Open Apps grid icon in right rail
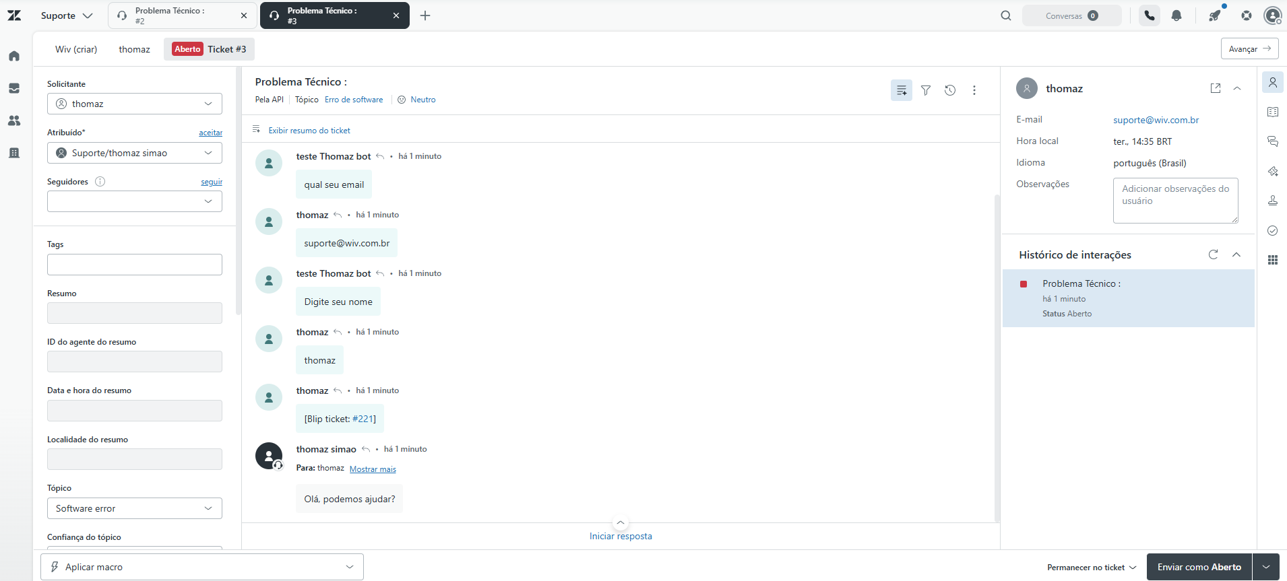 click(x=1273, y=260)
